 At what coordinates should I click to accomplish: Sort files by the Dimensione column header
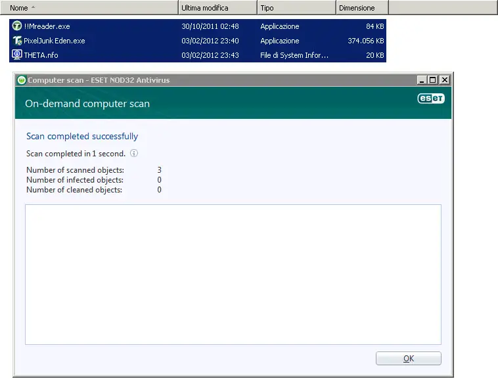tap(363, 8)
